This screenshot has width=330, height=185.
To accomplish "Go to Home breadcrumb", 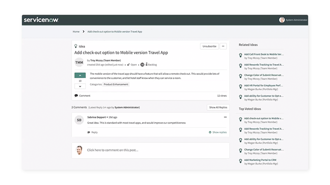I will 76,32.
